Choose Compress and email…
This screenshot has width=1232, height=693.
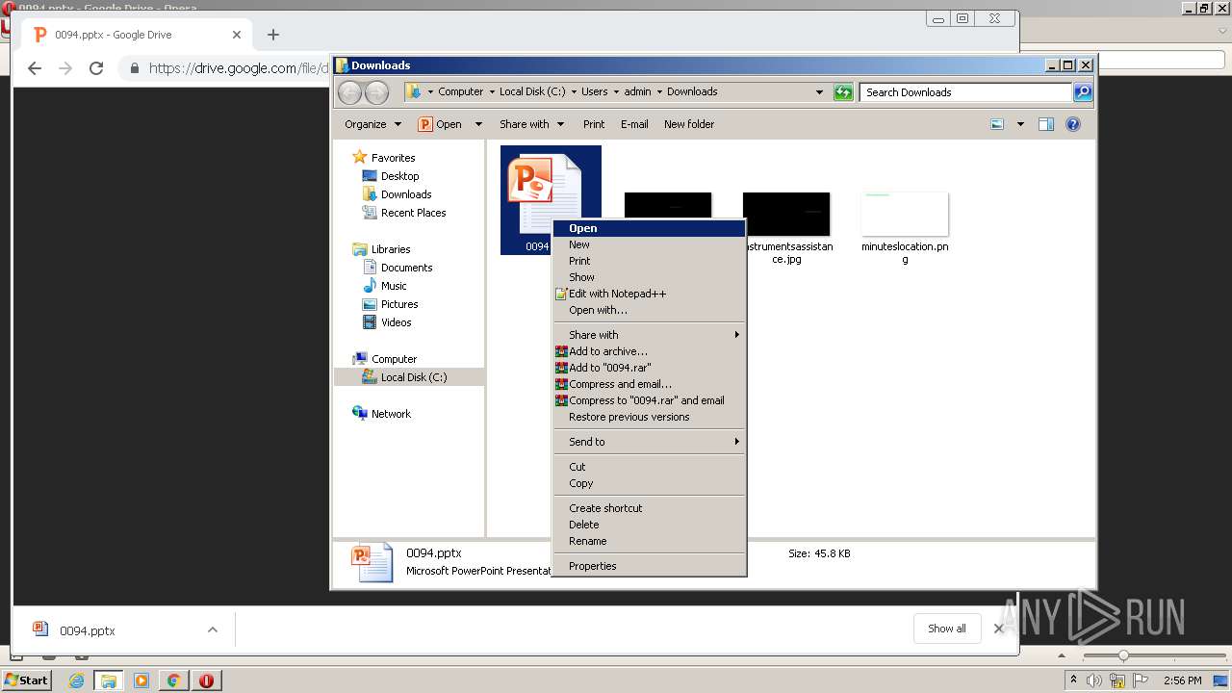pyautogui.click(x=649, y=384)
